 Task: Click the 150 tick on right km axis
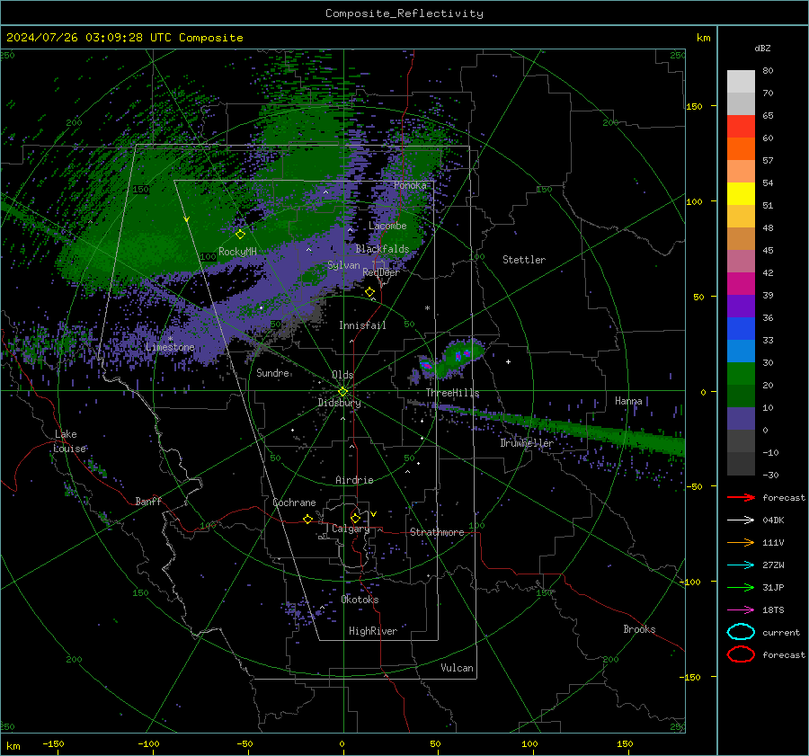point(695,106)
